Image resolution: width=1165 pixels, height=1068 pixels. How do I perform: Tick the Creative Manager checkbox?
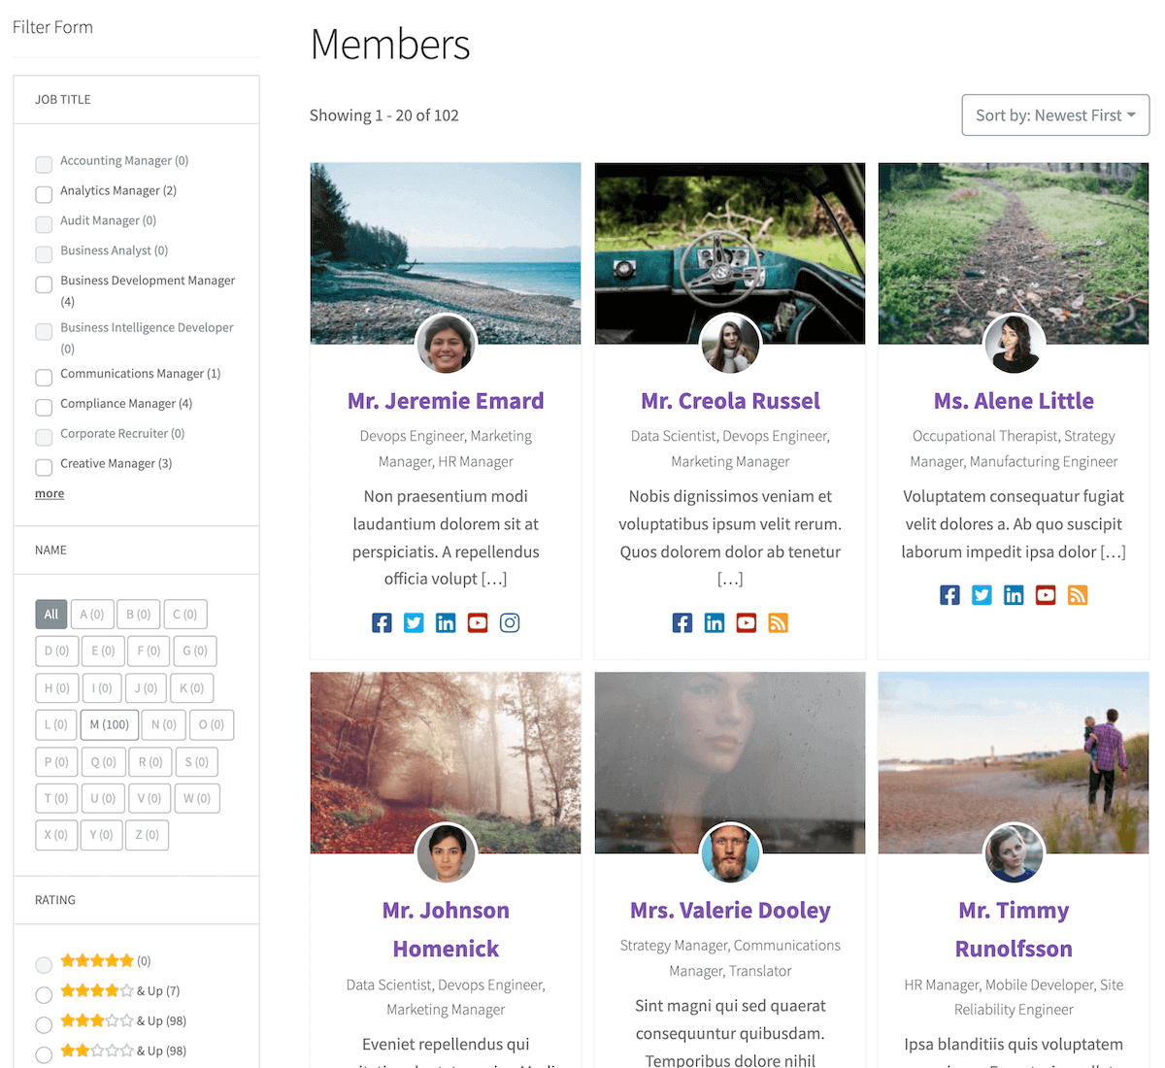coord(44,467)
